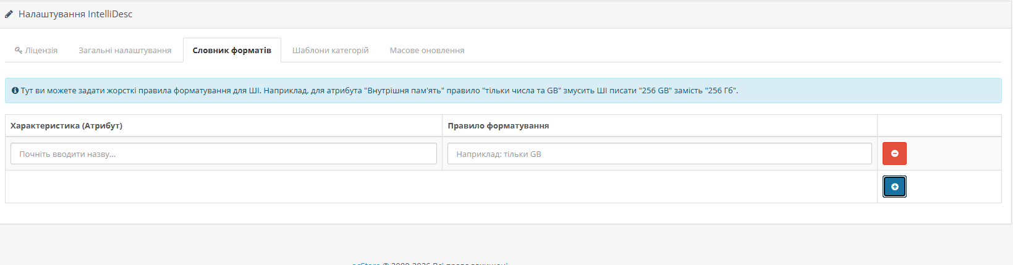
Task: Click the Налаштування IntelliDesc heading text
Action: tap(75, 14)
